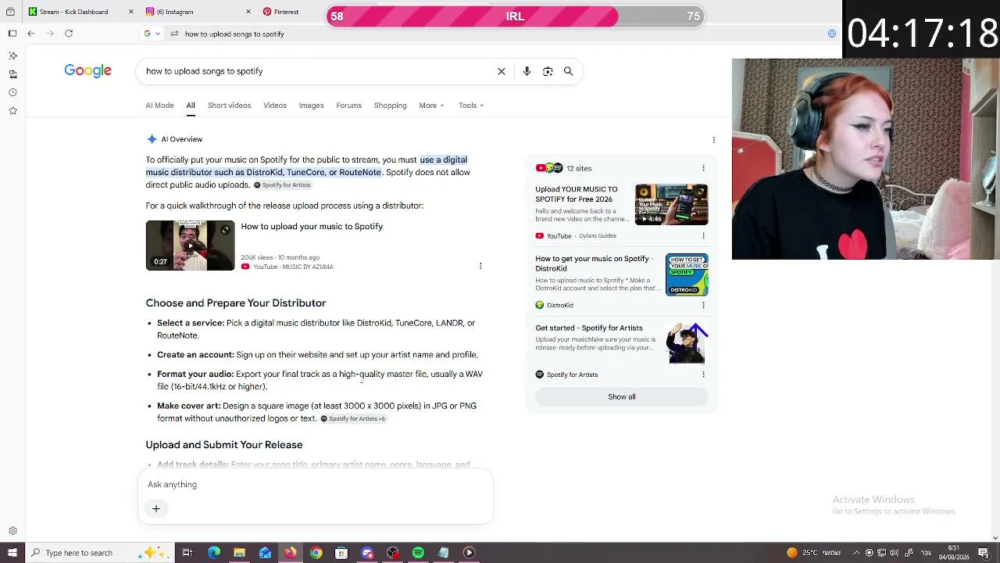Screen dimensions: 1000x563
Task: Open Microsoft Edge from the taskbar
Action: [x=214, y=553]
